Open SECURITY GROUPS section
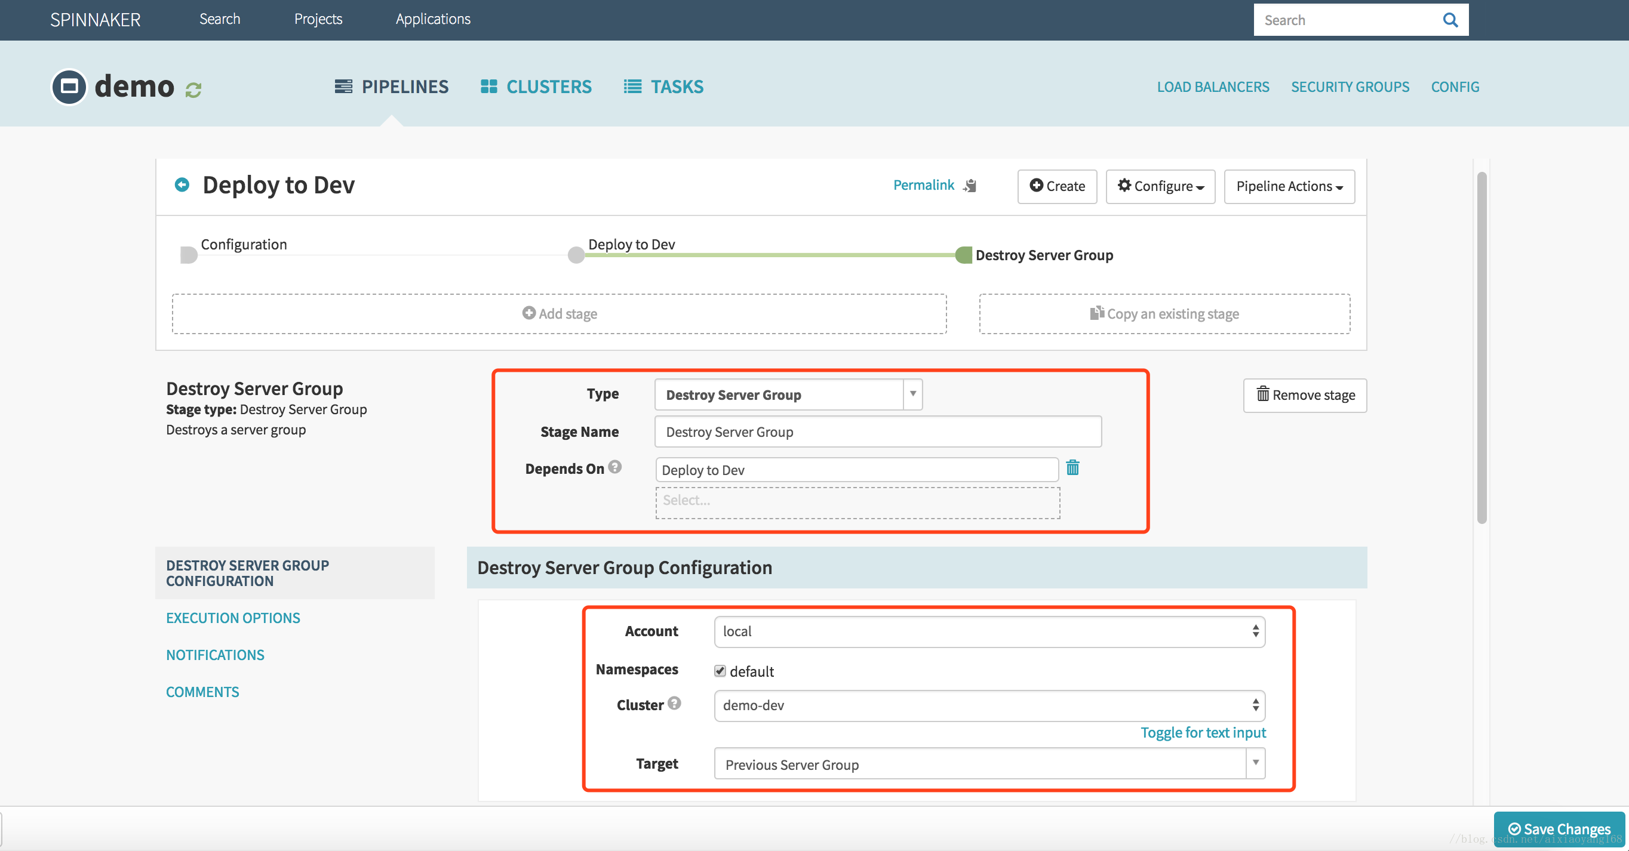 coord(1350,87)
